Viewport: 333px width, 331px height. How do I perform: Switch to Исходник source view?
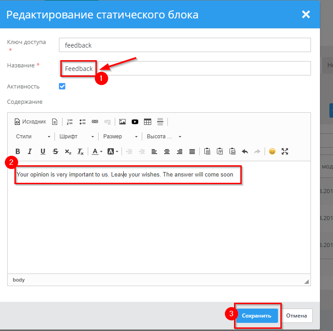pos(31,122)
